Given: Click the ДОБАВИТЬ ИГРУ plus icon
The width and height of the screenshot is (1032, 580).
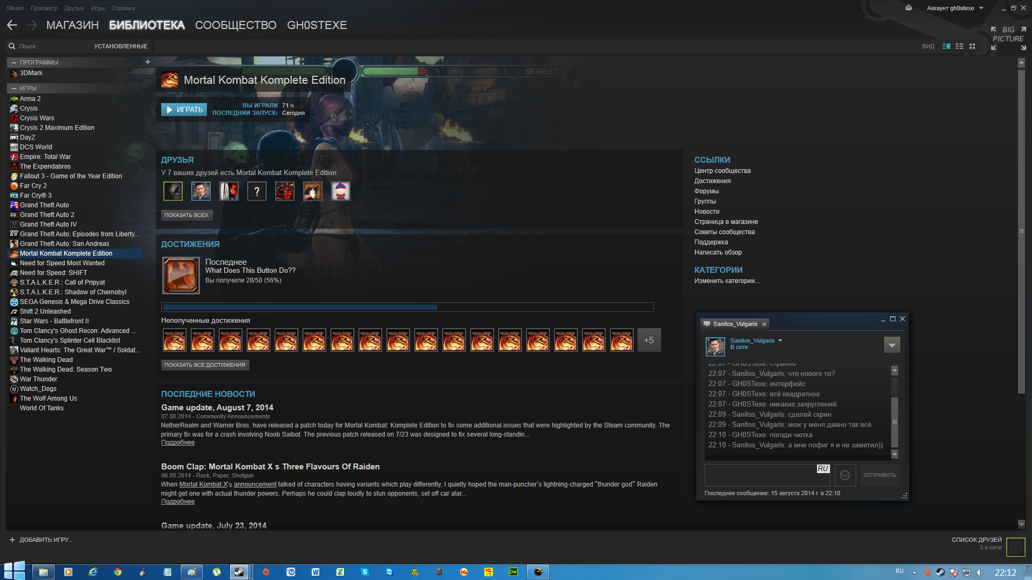Looking at the screenshot, I should tap(12, 540).
